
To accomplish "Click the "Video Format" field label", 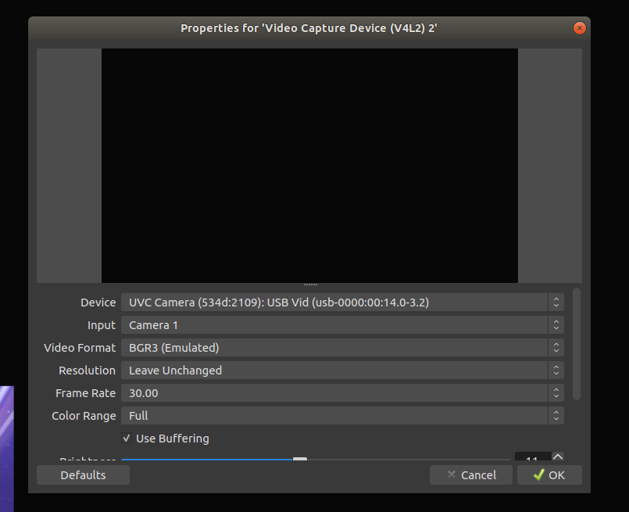I will pos(80,348).
